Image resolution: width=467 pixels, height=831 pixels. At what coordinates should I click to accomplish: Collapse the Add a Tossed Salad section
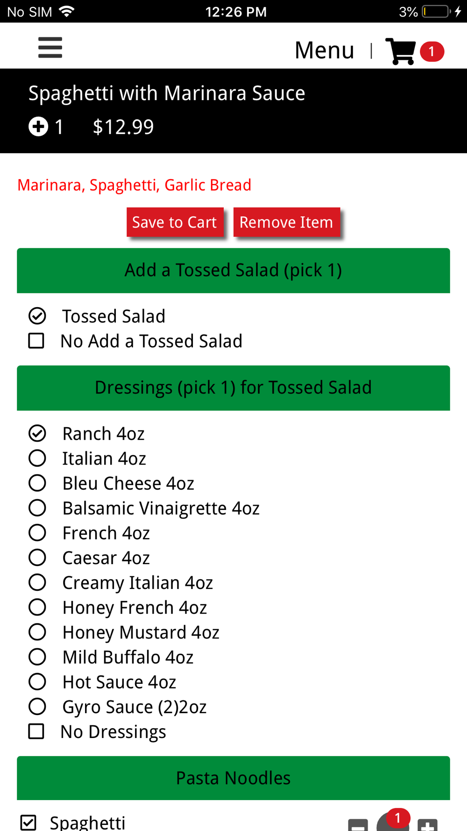tap(233, 271)
